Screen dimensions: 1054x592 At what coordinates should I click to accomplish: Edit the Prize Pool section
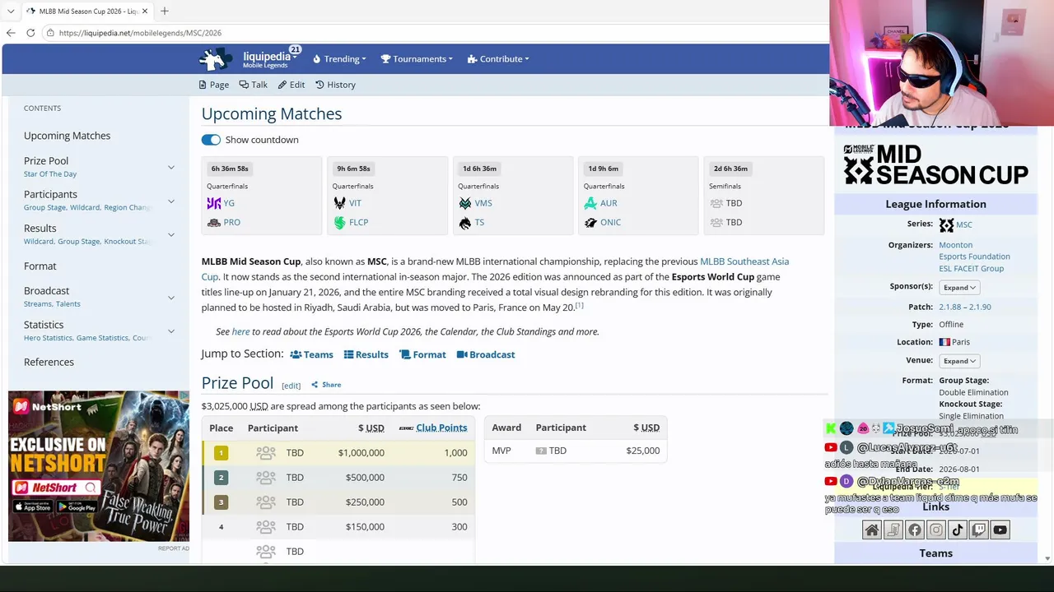point(291,386)
